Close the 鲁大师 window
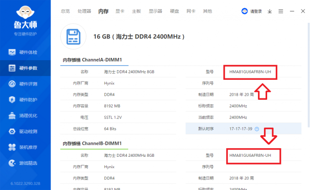The image size is (310, 190). pos(303,11)
